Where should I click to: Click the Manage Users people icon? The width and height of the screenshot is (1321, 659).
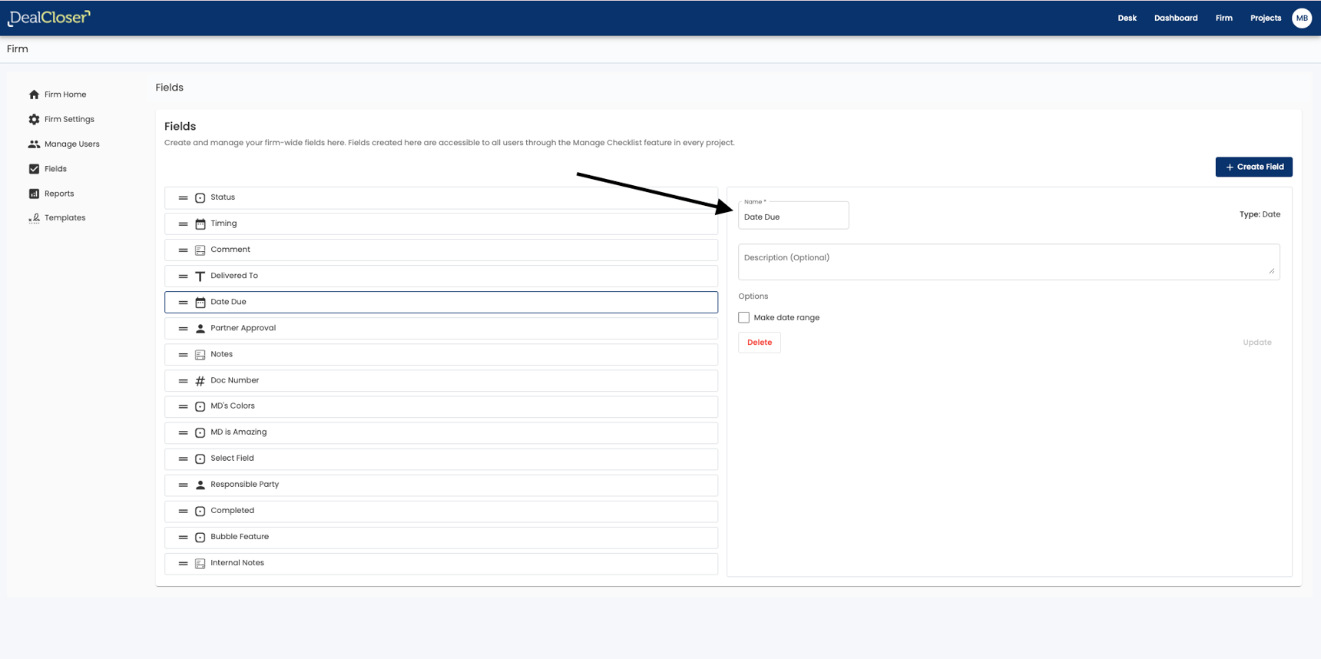coord(34,144)
